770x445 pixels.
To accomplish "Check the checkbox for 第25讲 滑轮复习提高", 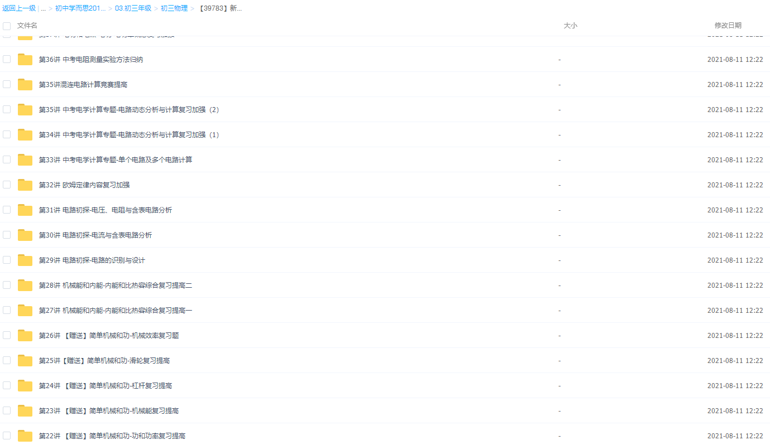I will 6,360.
